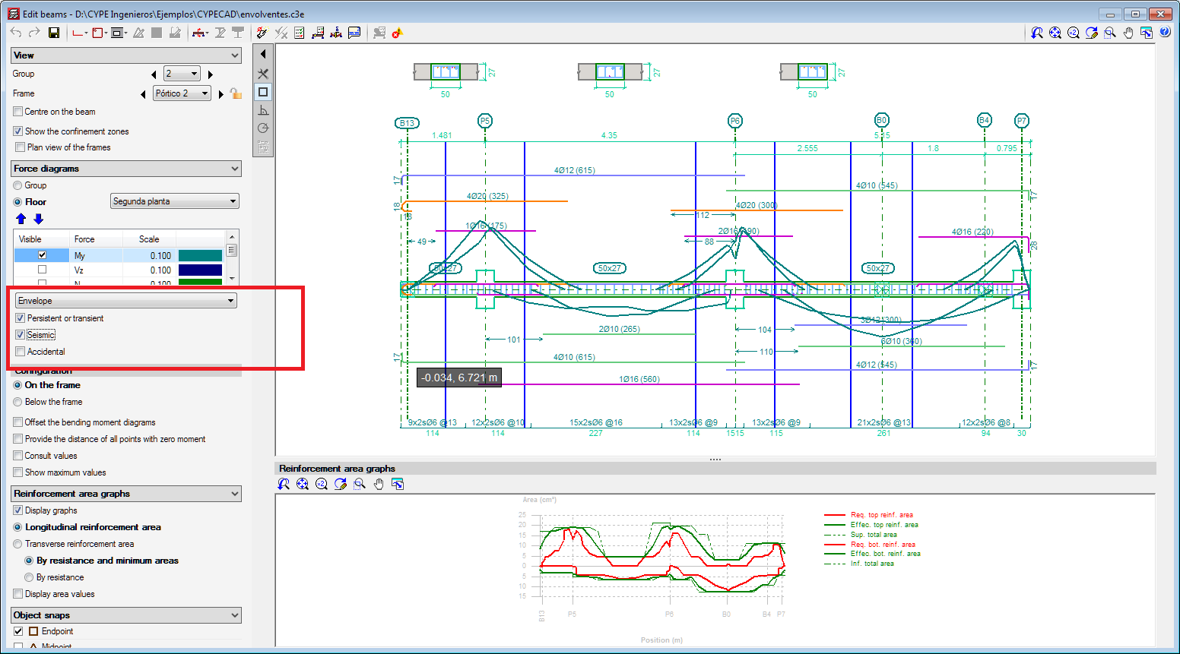The height and width of the screenshot is (654, 1180).
Task: Activate the Previous Zoom magnifier icon
Action: tap(1036, 33)
